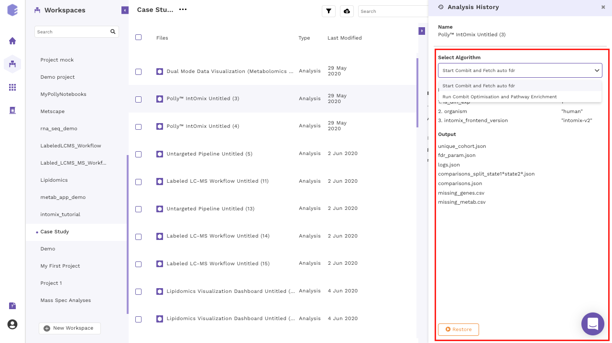Click the Analysis History clock icon
612x343 pixels.
pos(441,7)
